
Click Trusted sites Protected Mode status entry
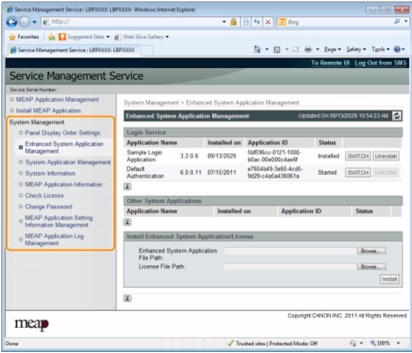coord(272,344)
